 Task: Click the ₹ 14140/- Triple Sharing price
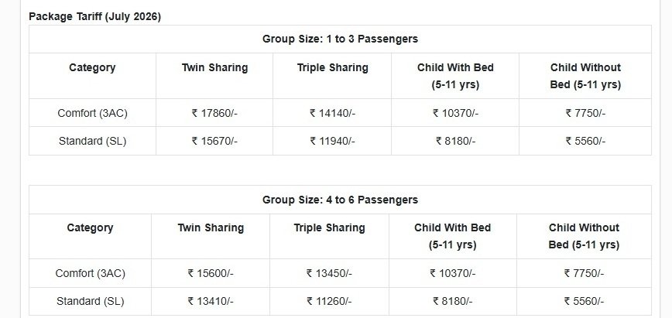[333, 113]
